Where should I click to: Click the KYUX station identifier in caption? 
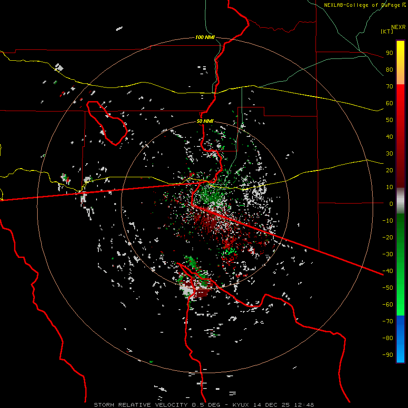(241, 405)
